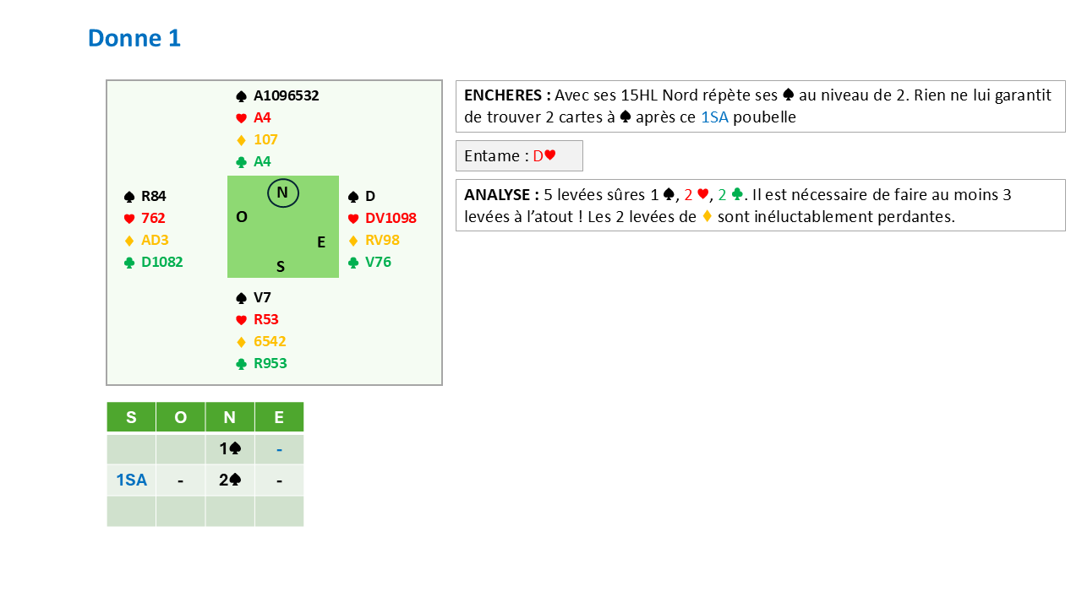
Task: Click West's club icon next to D1082
Action: point(129,263)
